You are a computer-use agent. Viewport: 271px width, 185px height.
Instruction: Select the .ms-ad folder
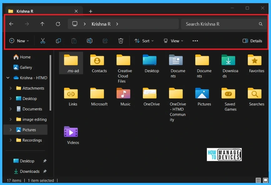[x=71, y=63]
